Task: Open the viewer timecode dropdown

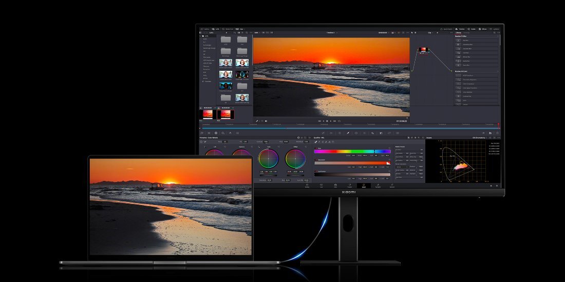Action: coord(383,32)
